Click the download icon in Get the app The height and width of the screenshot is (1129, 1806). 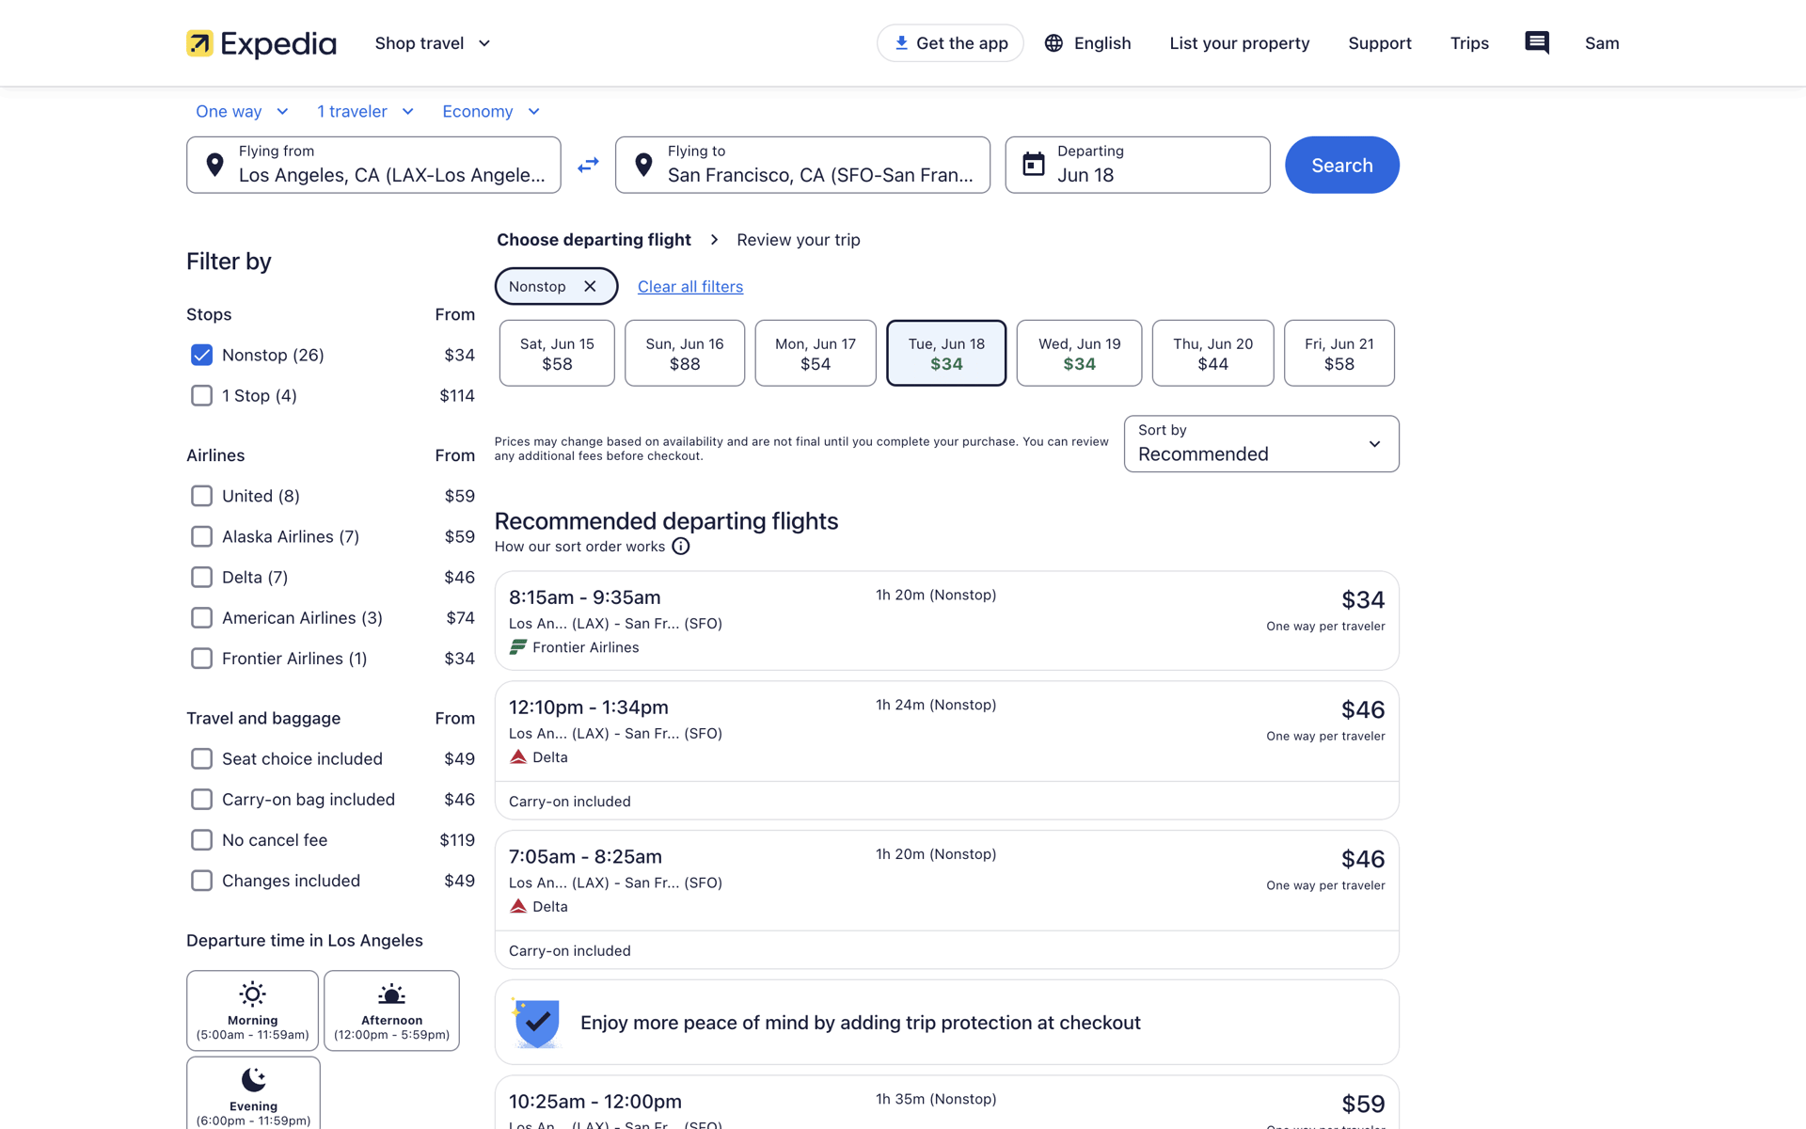tap(901, 43)
